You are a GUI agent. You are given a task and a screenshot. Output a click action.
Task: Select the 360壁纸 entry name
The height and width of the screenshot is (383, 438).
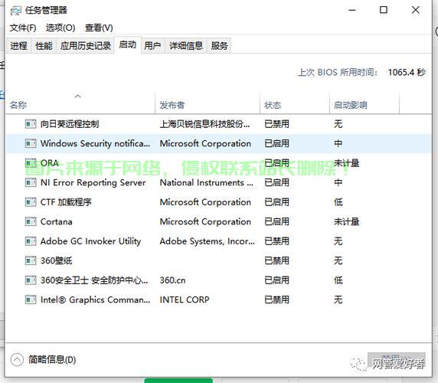(56, 260)
